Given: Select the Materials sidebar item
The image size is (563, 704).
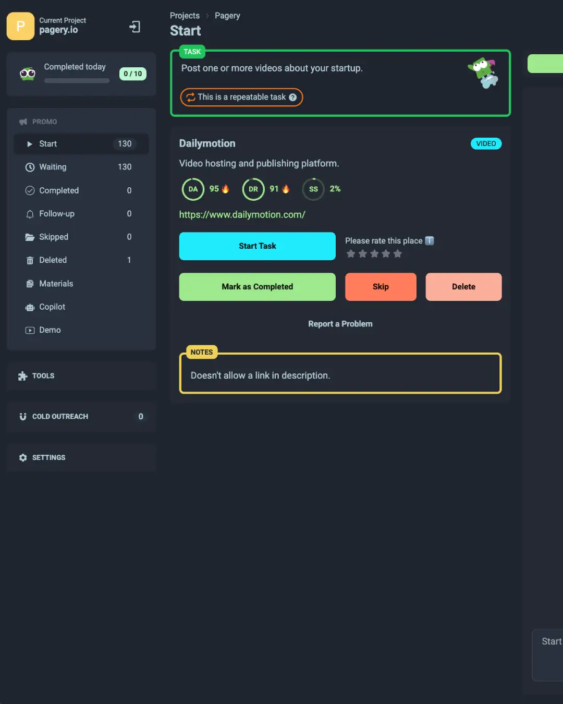Looking at the screenshot, I should (56, 284).
